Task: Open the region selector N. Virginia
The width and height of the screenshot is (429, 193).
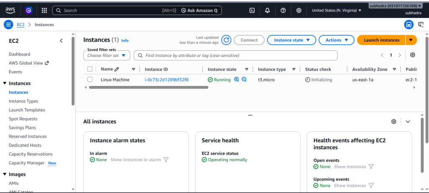Action: click(336, 10)
